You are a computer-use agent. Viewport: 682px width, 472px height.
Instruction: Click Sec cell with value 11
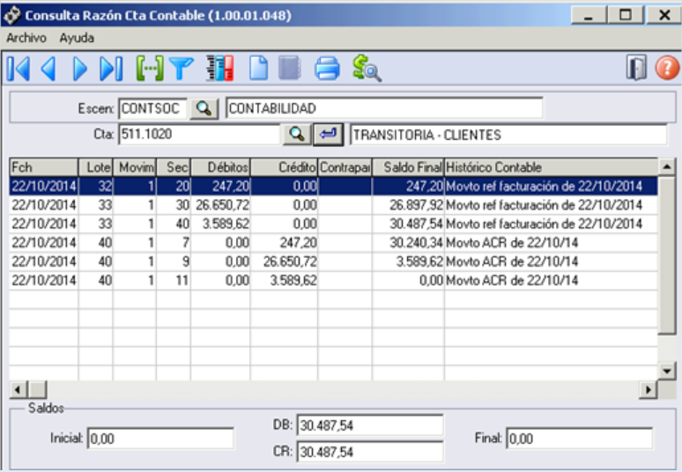173,280
